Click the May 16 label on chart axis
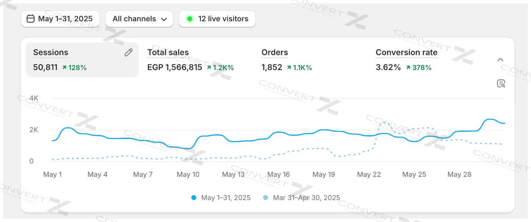This screenshot has width=531, height=222. (278, 174)
